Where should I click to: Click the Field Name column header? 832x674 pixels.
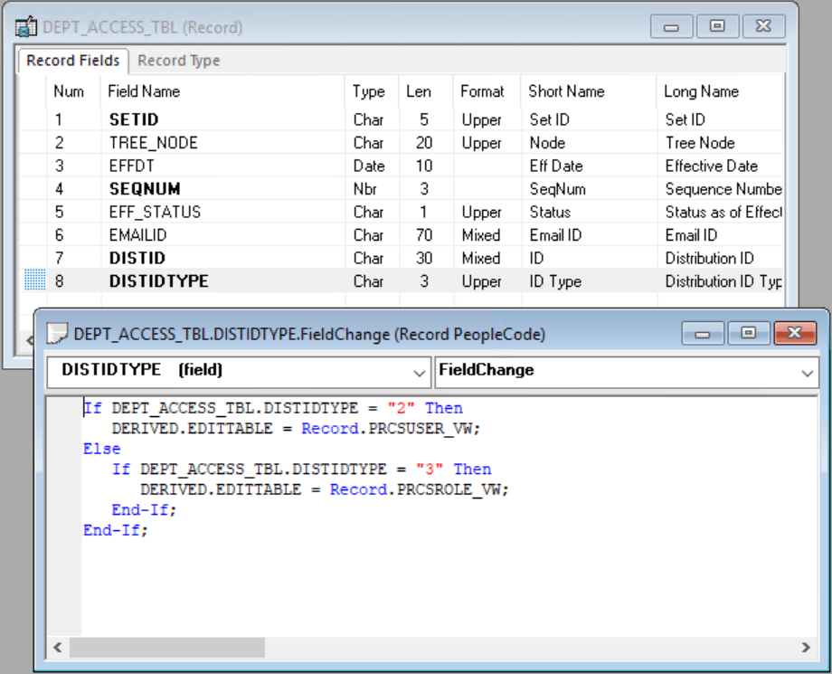144,91
